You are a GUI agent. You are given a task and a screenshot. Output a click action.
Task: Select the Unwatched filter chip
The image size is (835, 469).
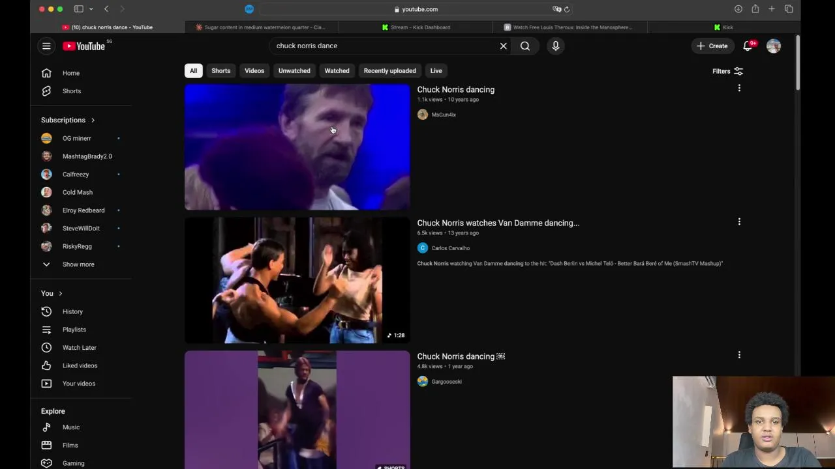[x=294, y=70]
